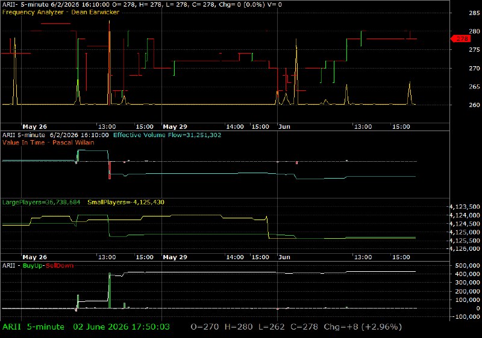
Task: Click the 4,126,000 axis label
Action: point(465,248)
